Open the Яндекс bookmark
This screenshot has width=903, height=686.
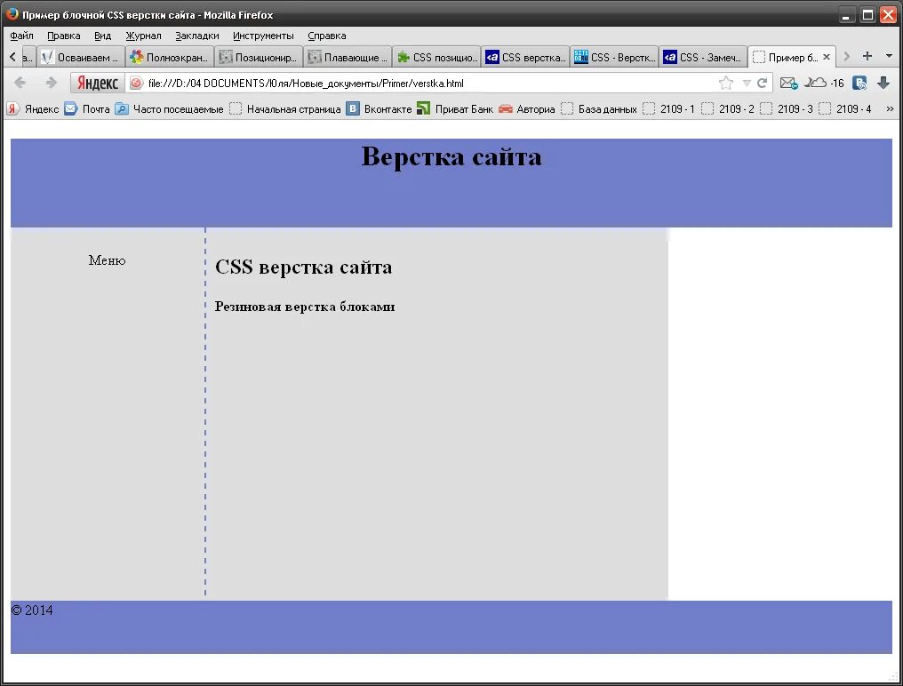[33, 109]
